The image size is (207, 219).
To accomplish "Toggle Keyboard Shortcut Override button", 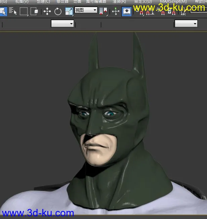I will pyautogui.click(x=127, y=11).
